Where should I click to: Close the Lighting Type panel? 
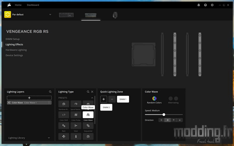tap(92, 92)
